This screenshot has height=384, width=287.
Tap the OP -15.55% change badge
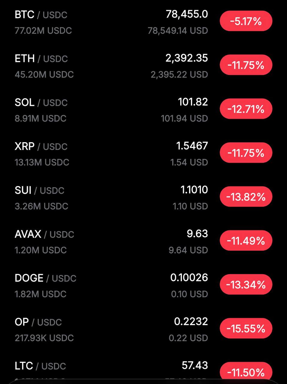pyautogui.click(x=246, y=328)
